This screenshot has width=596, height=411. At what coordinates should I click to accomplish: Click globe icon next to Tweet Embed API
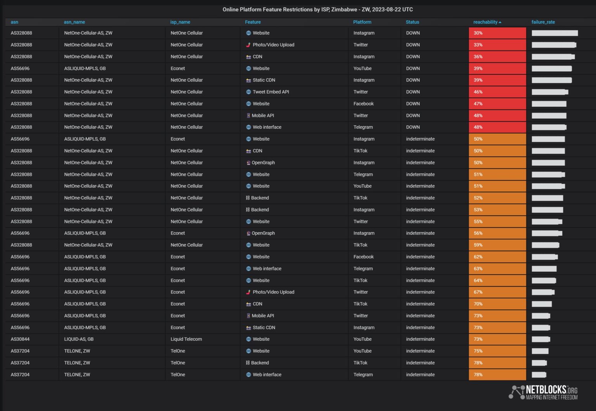pyautogui.click(x=248, y=92)
